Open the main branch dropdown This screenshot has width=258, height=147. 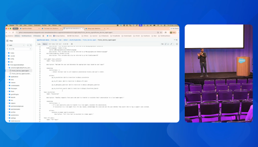coord(16,45)
